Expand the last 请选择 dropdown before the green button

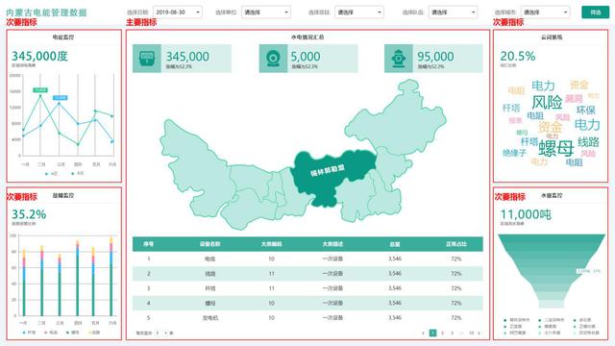[x=545, y=12]
